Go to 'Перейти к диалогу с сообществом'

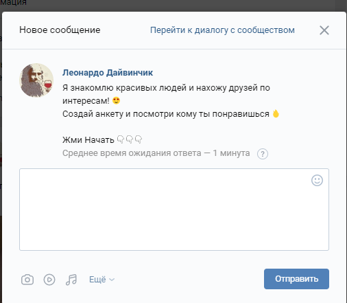(222, 30)
